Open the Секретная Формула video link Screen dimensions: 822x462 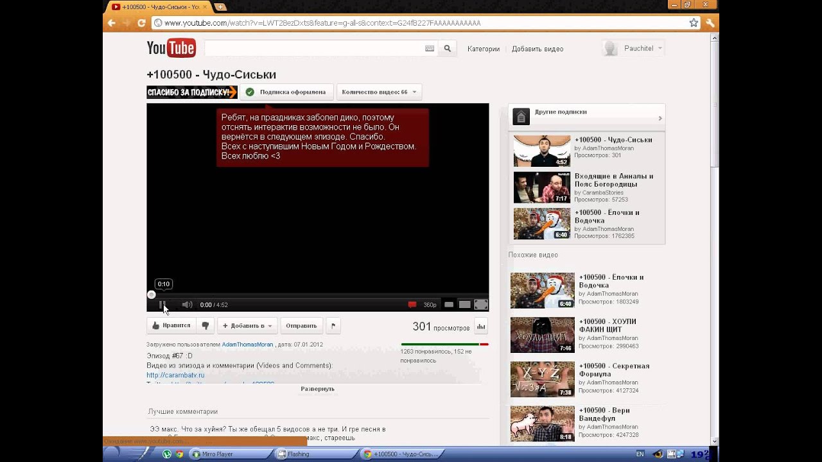pos(615,370)
